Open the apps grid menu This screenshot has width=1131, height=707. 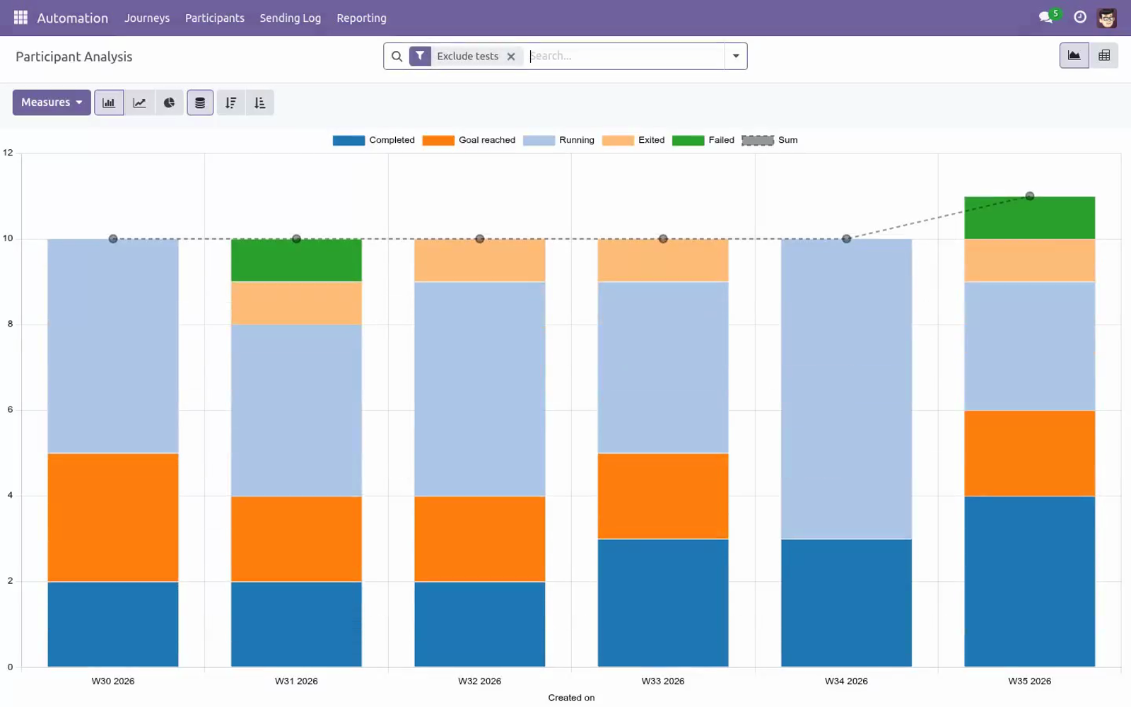pyautogui.click(x=20, y=18)
